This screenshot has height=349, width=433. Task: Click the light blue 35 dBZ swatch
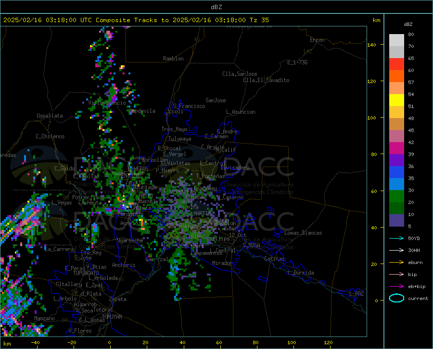point(396,184)
